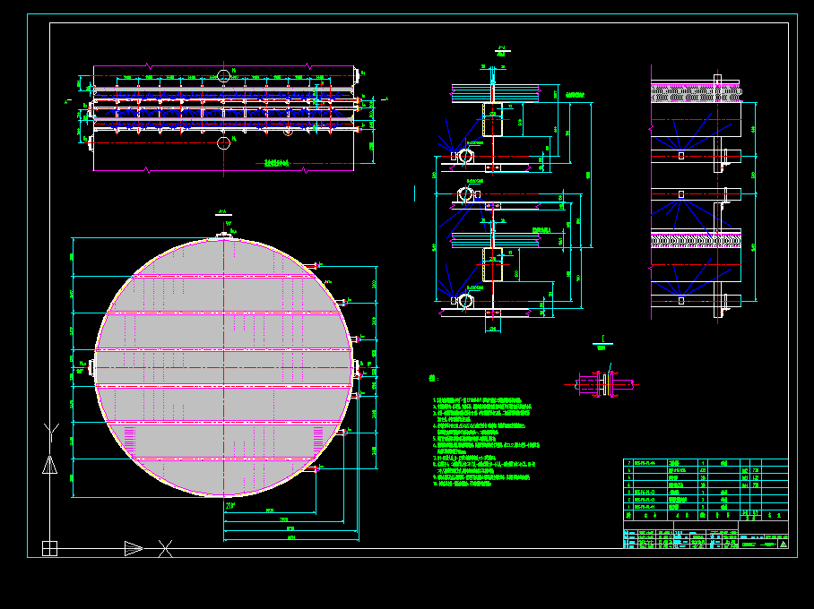Pick the lowest pipe support circle in section view
Image resolution: width=814 pixels, height=609 pixels.
(x=465, y=300)
